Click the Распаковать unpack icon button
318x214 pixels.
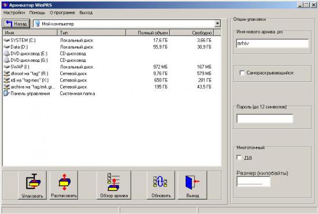pos(64,185)
